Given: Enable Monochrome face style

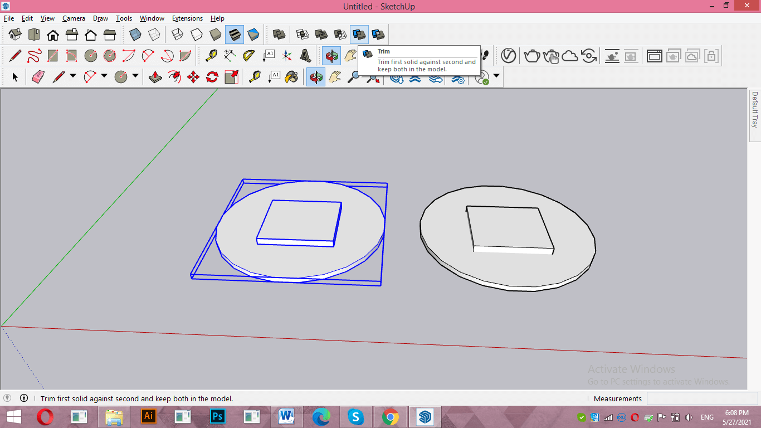Looking at the screenshot, I should click(x=253, y=35).
